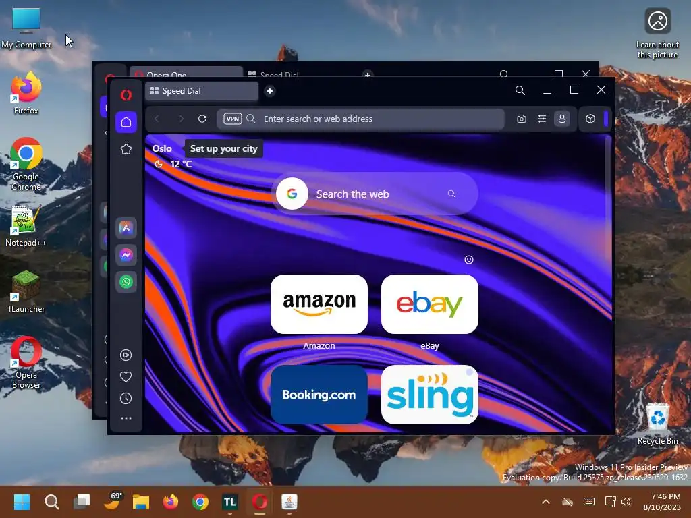Select the TLauncher desktop shortcut
Viewport: 691px width, 518px height.
pos(26,291)
